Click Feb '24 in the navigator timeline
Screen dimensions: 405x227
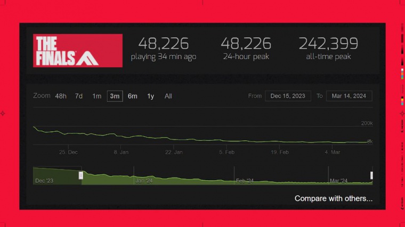tap(245, 181)
